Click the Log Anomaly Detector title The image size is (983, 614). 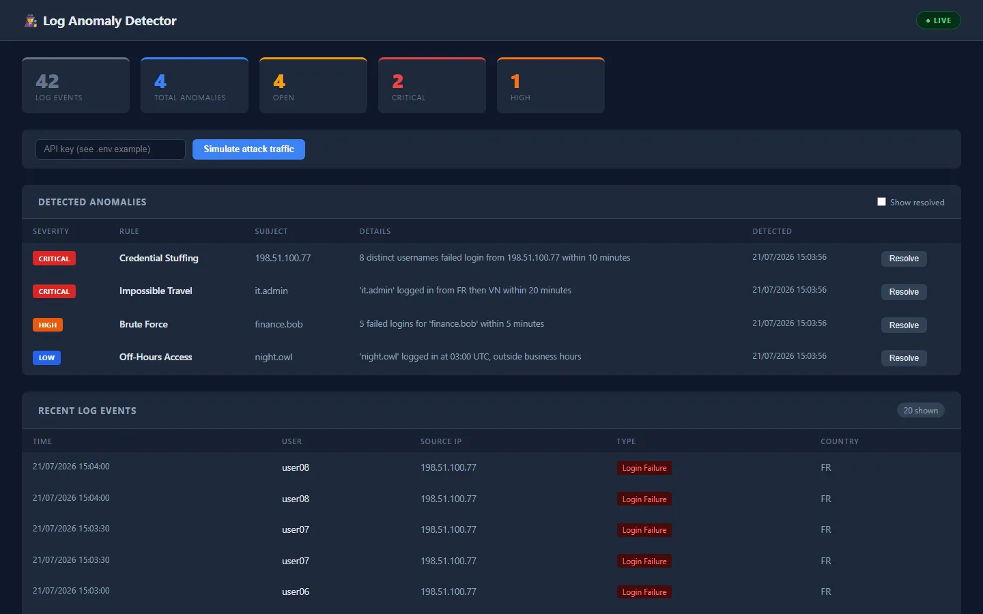110,21
